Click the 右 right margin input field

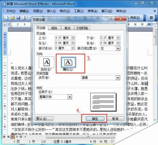108,43
